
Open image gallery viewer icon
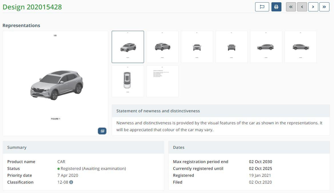[x=102, y=131]
